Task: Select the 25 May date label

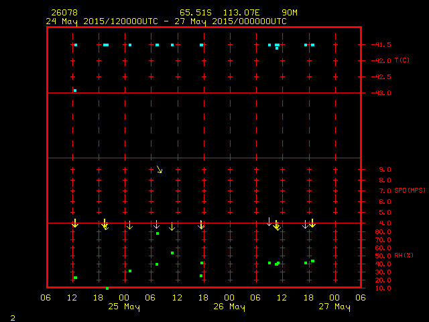Action: tap(124, 307)
